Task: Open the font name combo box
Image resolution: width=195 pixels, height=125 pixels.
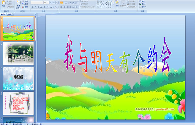Action: 37,3
